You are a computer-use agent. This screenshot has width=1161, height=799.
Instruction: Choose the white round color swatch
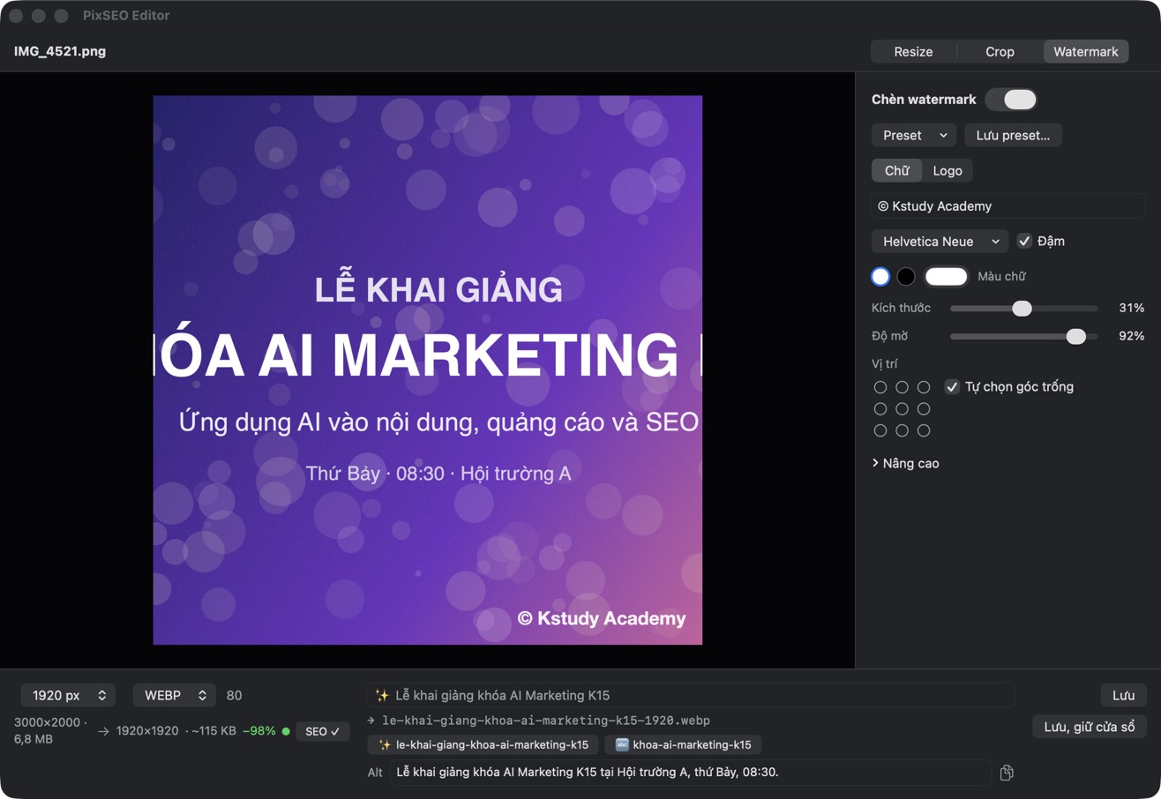880,276
